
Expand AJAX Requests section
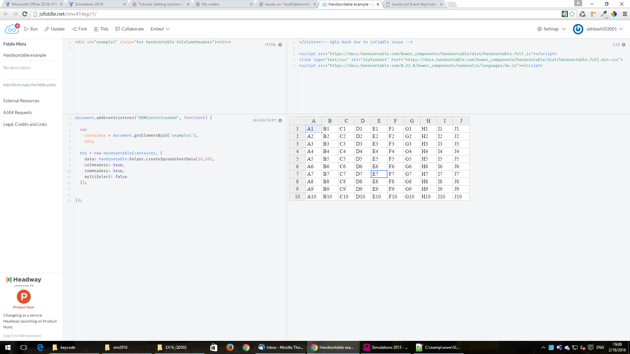coord(17,112)
